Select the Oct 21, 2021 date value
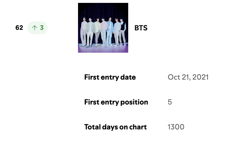The width and height of the screenshot is (239, 143). [x=188, y=77]
